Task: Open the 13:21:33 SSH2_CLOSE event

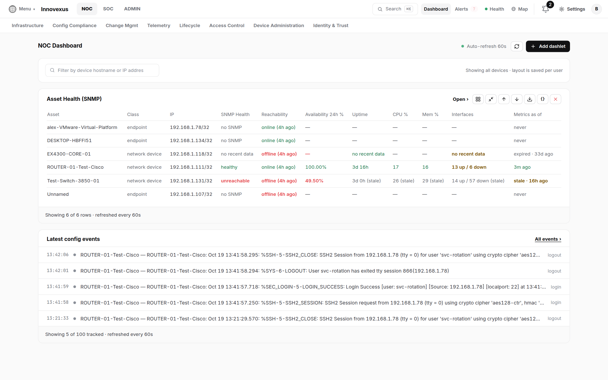Action: [304, 319]
